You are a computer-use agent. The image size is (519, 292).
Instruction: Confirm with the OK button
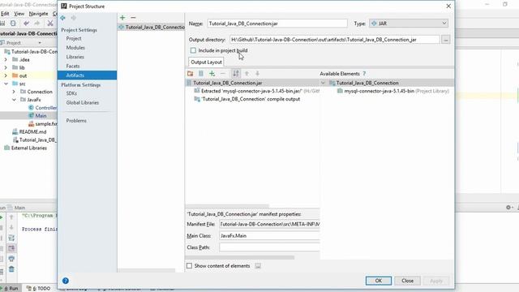point(379,281)
